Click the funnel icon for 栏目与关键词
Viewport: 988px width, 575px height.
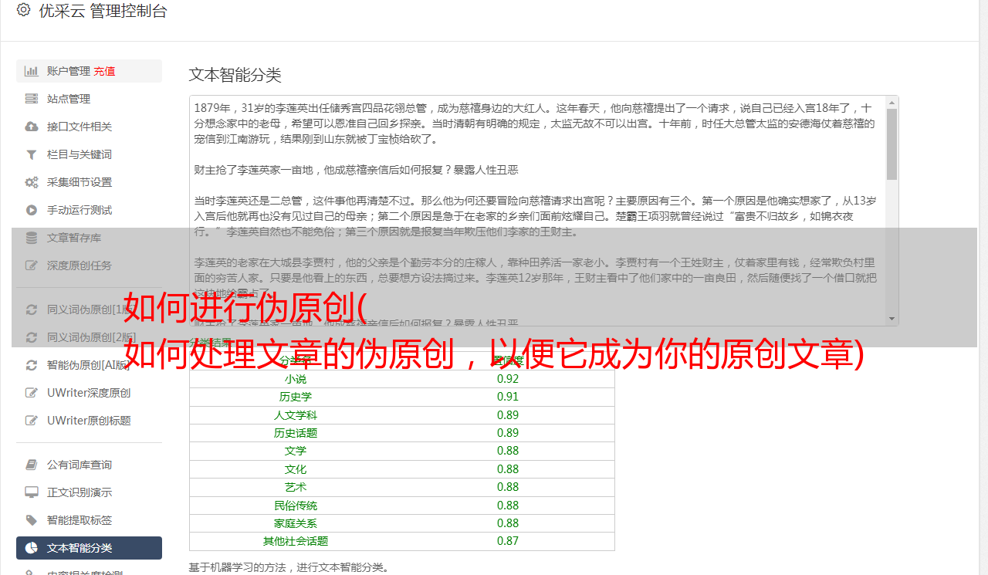point(31,154)
